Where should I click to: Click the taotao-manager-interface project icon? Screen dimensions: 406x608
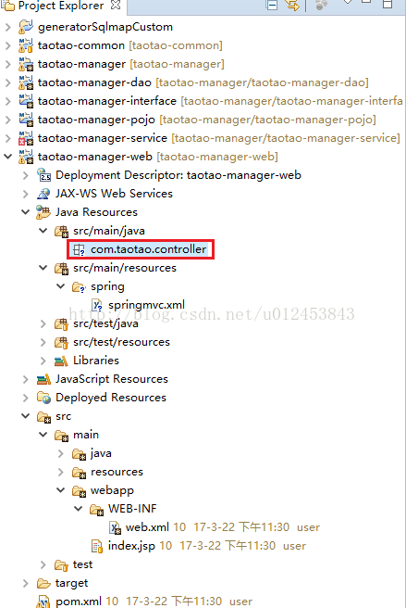click(x=26, y=101)
